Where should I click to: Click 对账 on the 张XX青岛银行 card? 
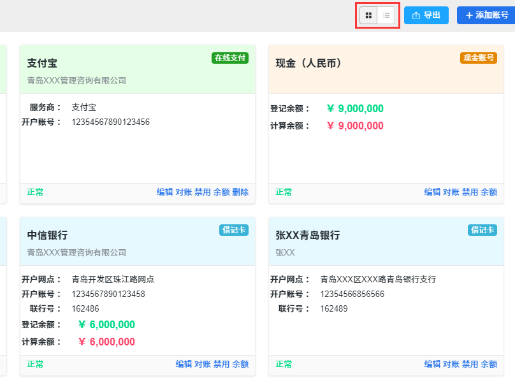click(451, 364)
